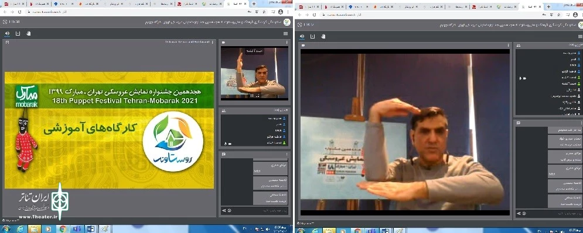Viewport: 583px width, 233px height.
Task: Open Internet Explorer from the left taskbar
Action: (x=20, y=229)
